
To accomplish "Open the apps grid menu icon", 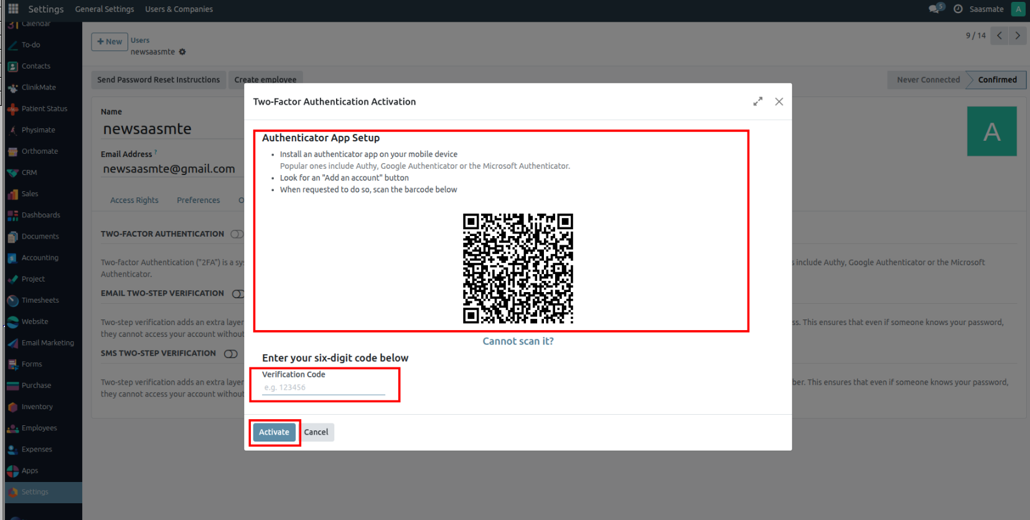I will [13, 9].
